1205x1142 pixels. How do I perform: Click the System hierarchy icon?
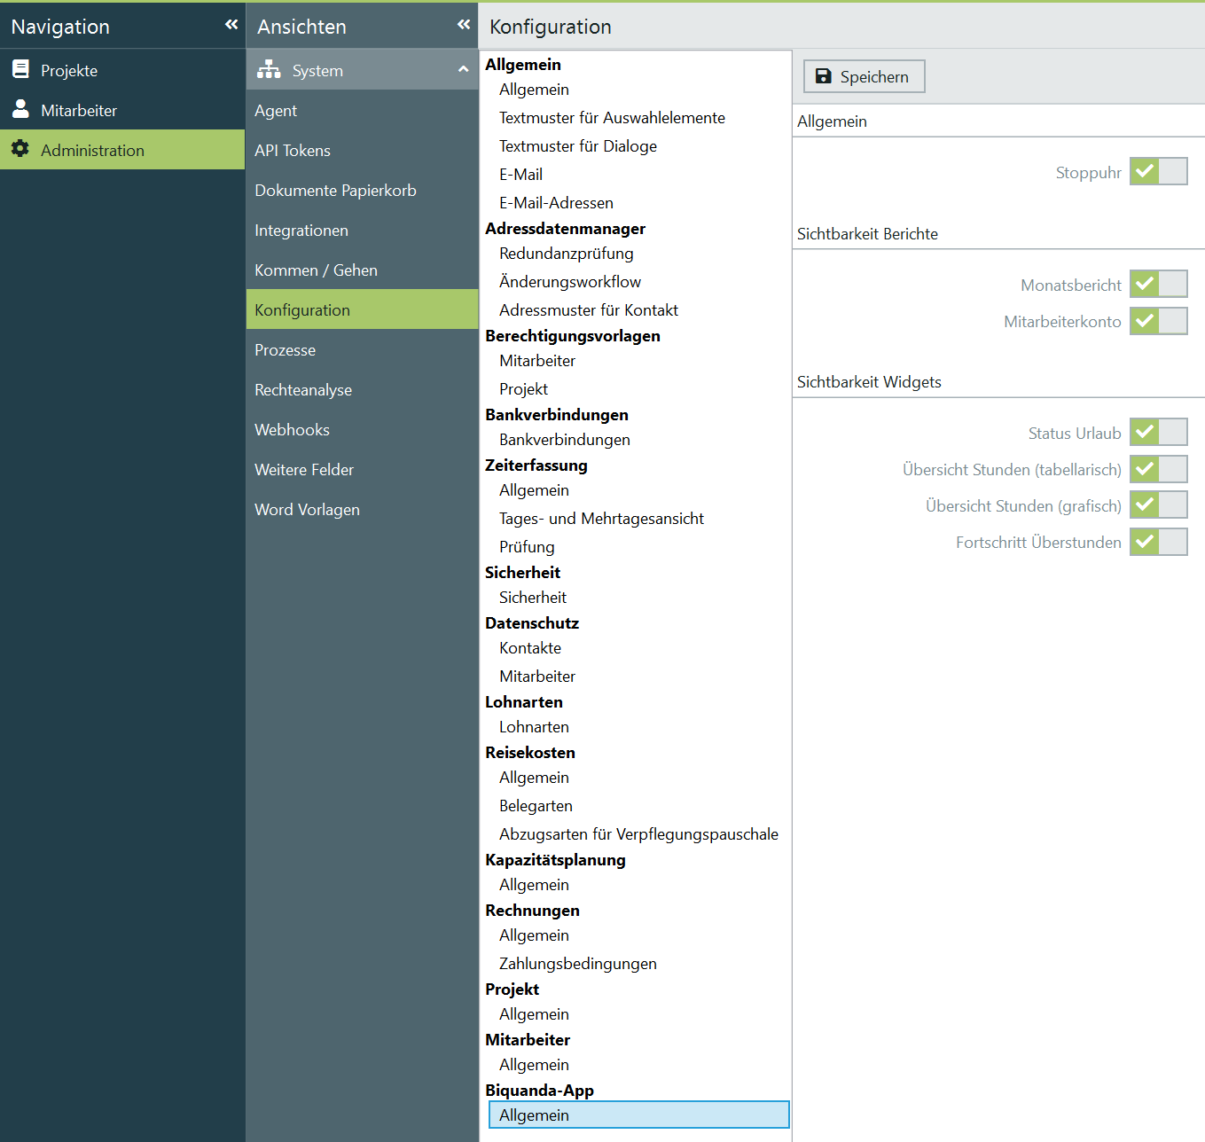269,70
